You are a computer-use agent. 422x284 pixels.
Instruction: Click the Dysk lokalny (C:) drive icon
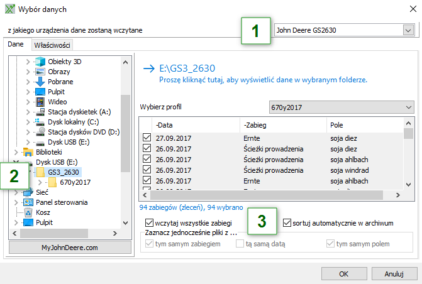(x=40, y=122)
